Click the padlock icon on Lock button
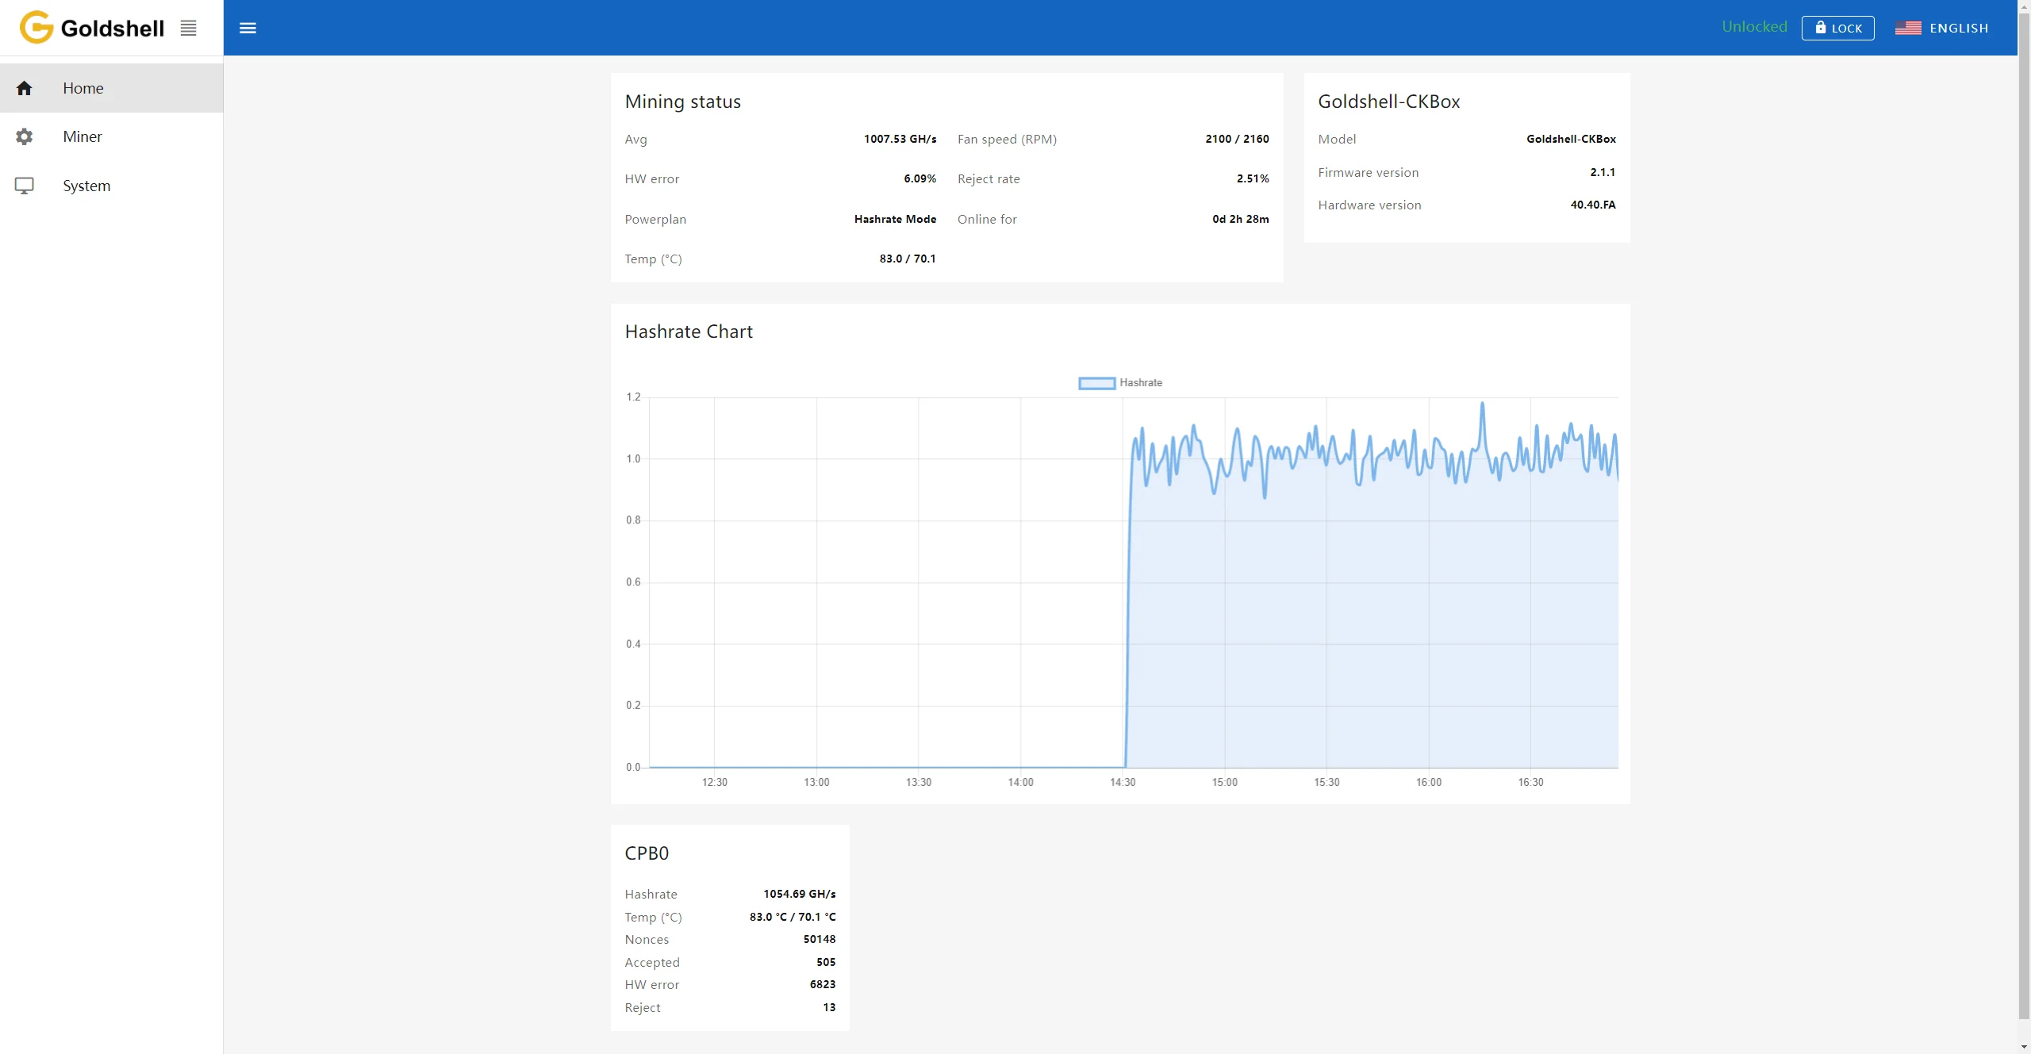 pos(1821,28)
